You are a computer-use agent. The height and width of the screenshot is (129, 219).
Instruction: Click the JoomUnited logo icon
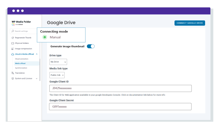[13, 24]
